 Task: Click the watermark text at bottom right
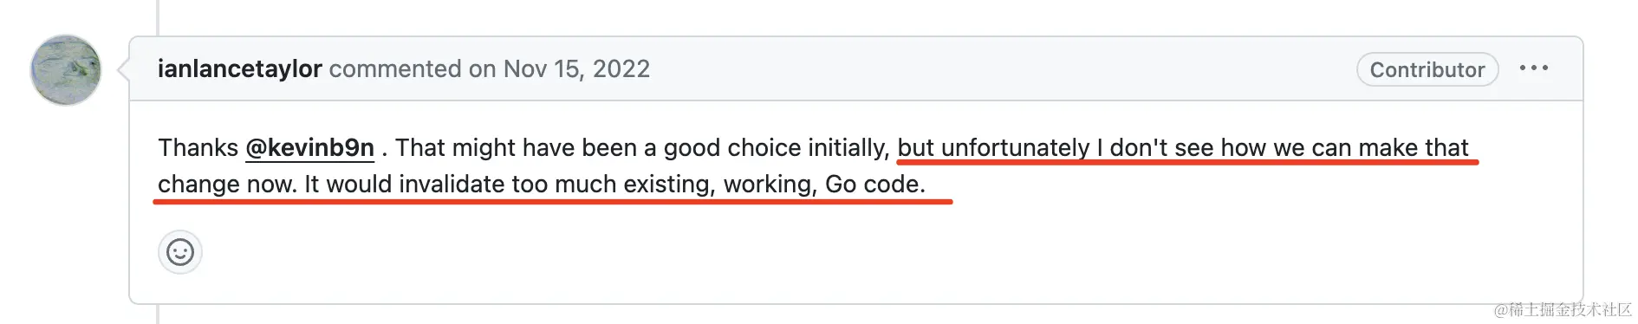point(1563,309)
